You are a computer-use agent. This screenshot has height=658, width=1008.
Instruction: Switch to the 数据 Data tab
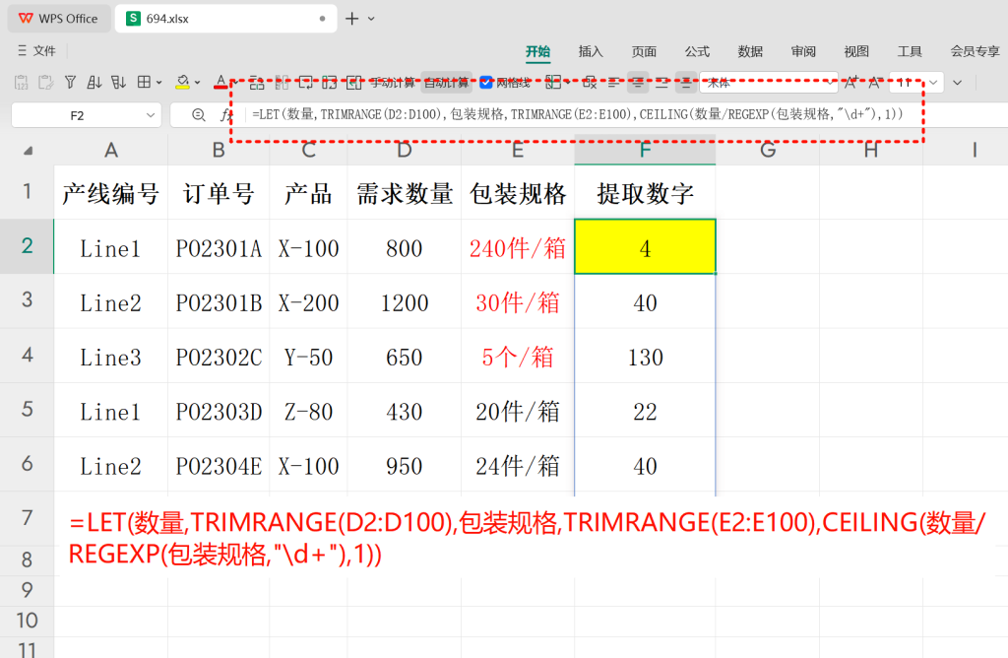pos(750,51)
